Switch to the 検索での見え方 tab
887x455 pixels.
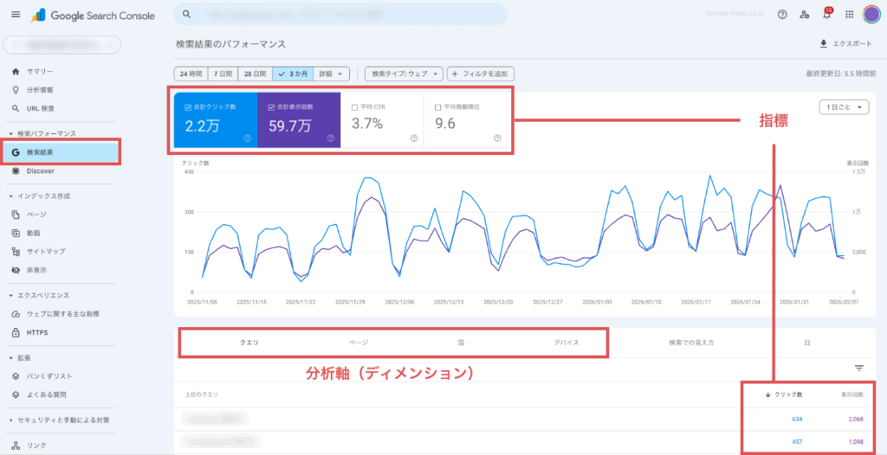[x=690, y=343]
